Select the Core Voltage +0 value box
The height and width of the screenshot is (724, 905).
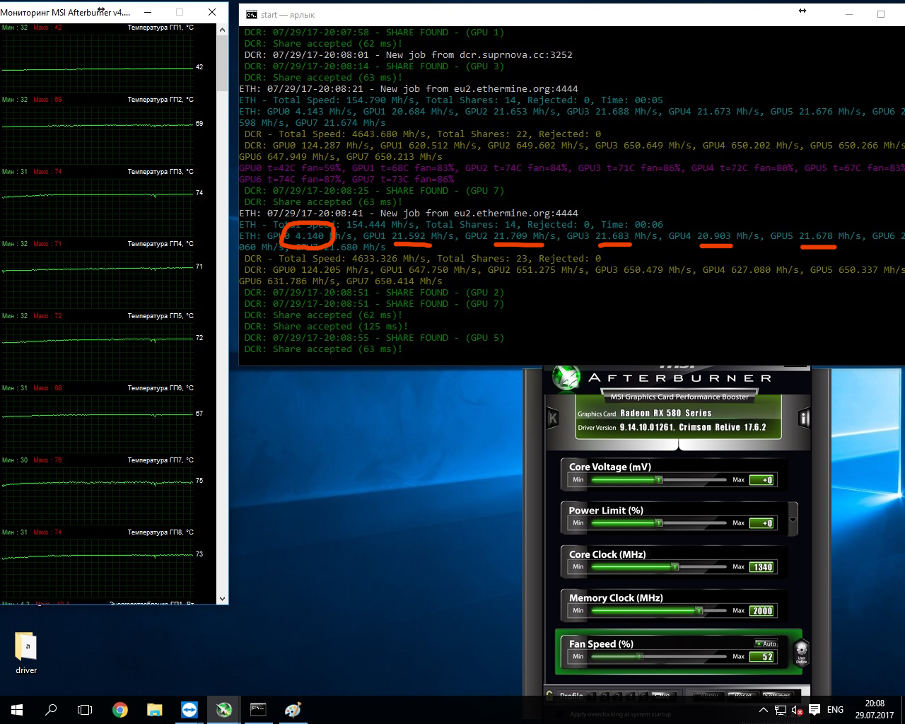(762, 480)
